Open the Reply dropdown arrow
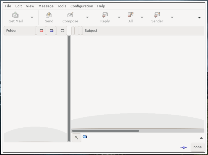Viewport: 208px width, 155px height. [x=119, y=17]
